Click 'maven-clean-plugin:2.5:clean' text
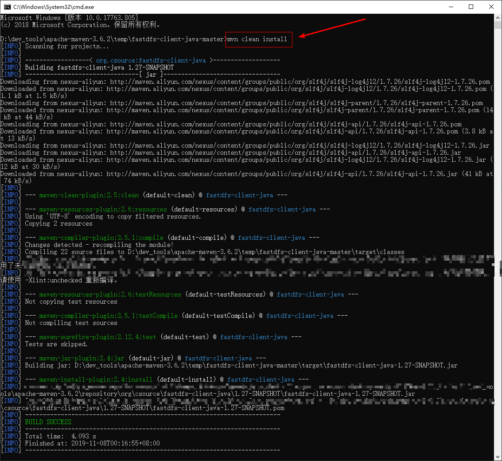Viewport: 502px width, 461px height. tap(89, 195)
